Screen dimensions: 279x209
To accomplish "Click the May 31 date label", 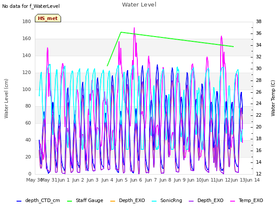I will tap(49, 180).
